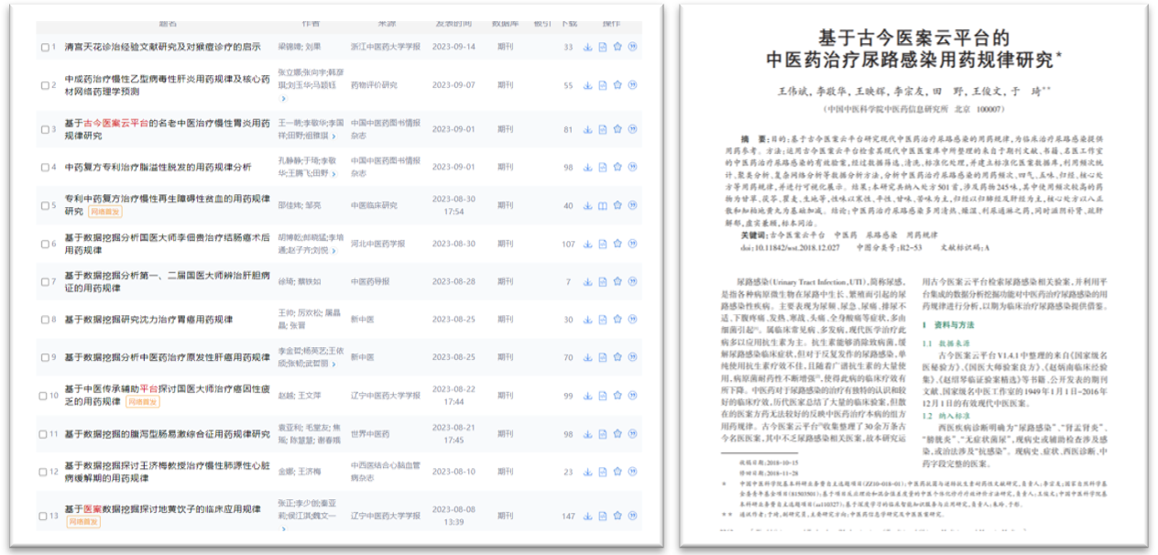This screenshot has height=555, width=1158.
Task: Check result 13 地黄饮子 checkbox
Action: 44,516
